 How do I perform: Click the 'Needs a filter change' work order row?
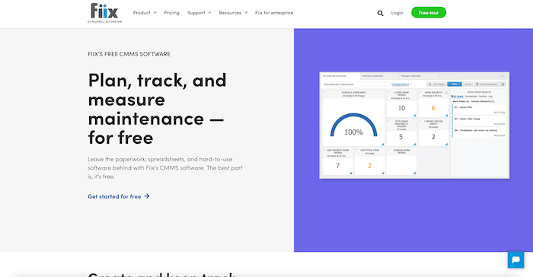[x=479, y=121]
